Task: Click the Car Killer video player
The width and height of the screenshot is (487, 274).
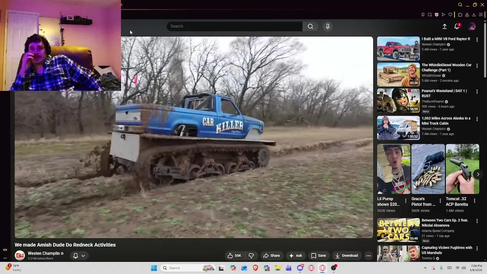Action: pyautogui.click(x=194, y=137)
